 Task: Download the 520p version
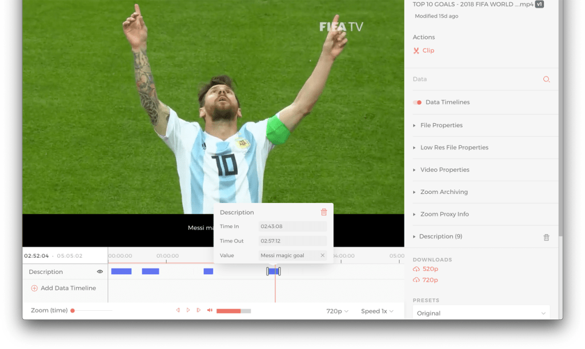[x=429, y=269]
